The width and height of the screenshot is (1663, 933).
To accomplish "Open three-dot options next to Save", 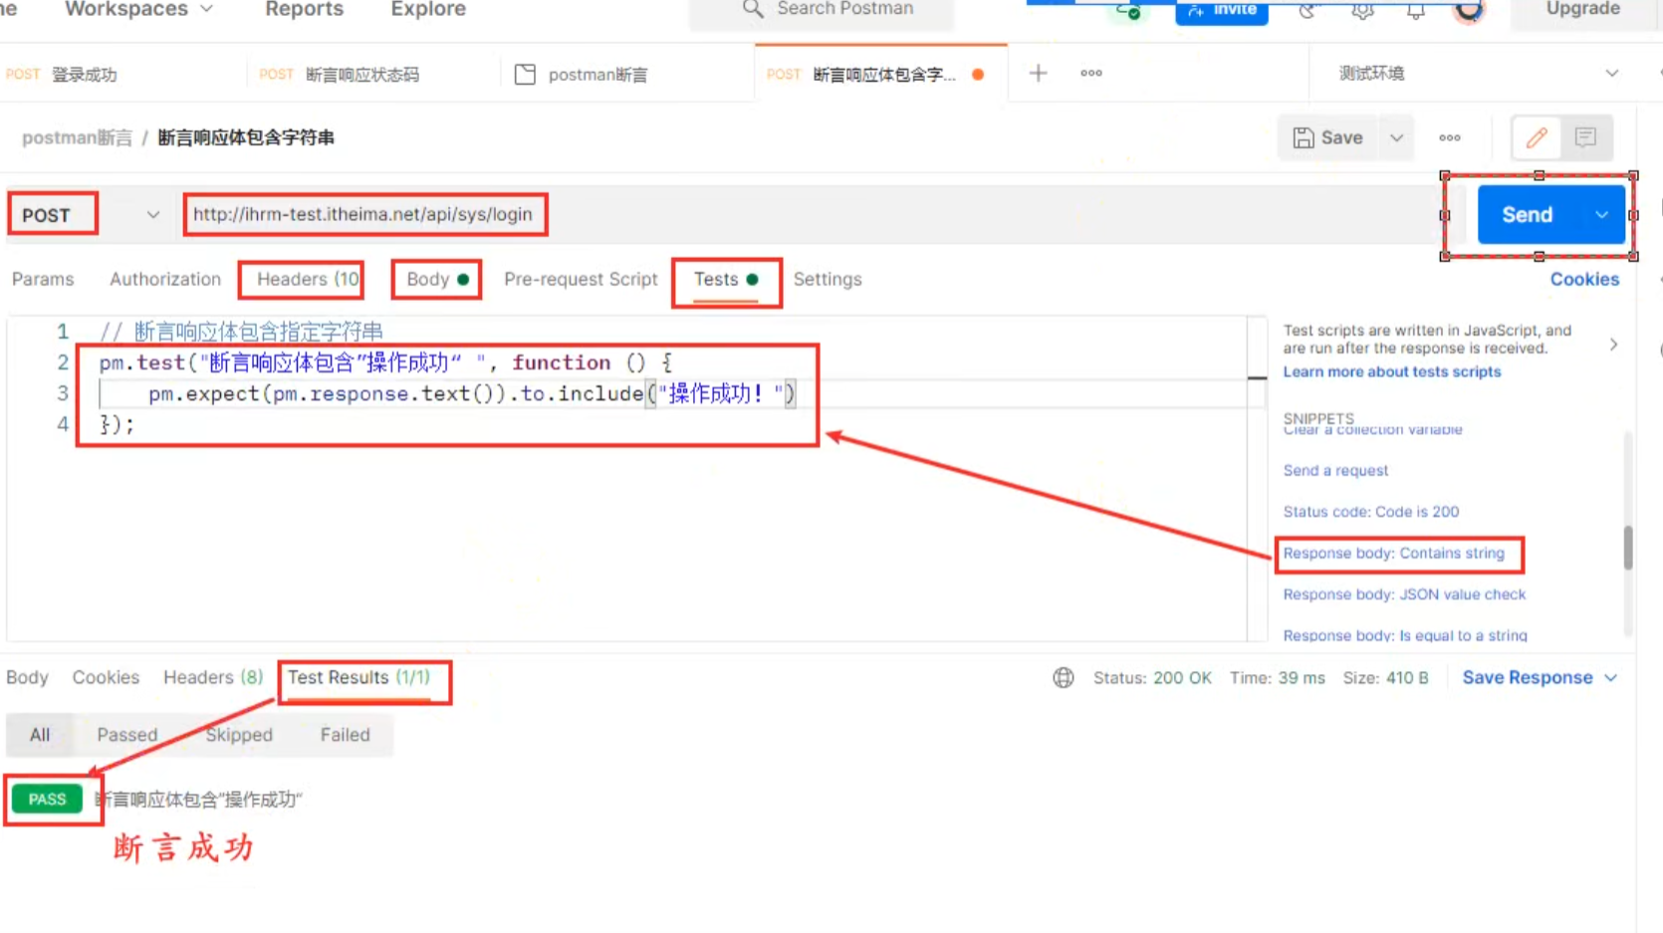I will coord(1450,137).
